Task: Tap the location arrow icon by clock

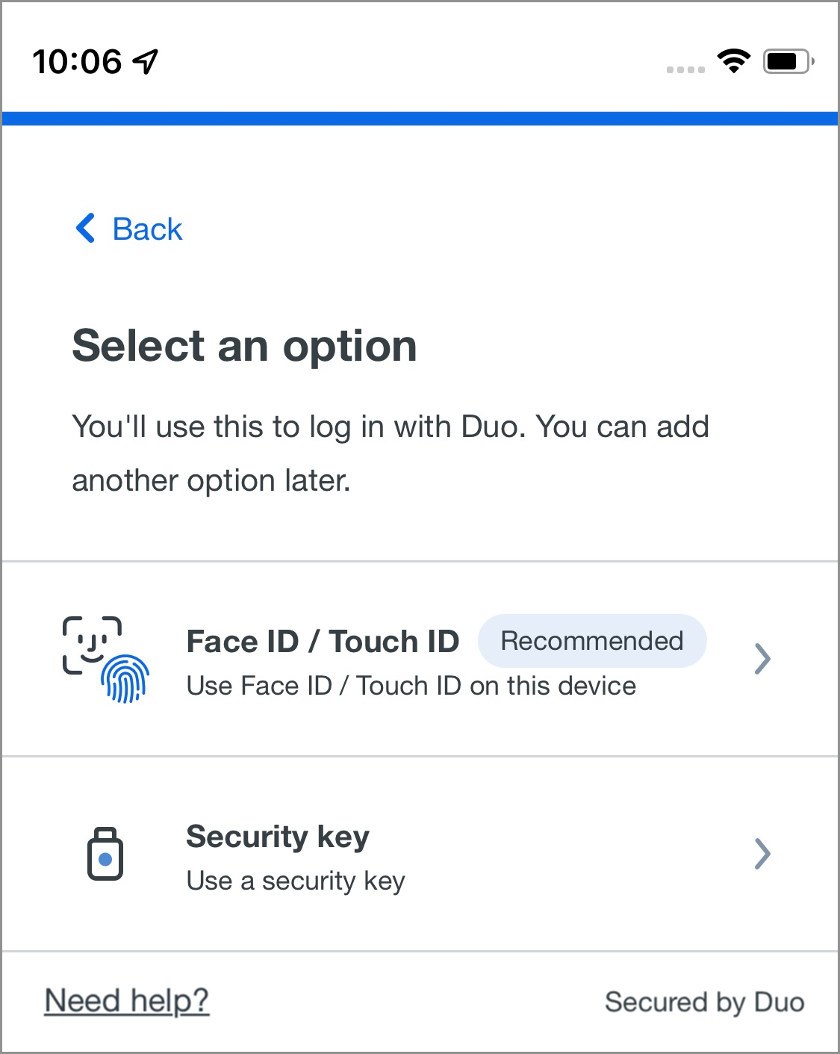Action: click(146, 61)
